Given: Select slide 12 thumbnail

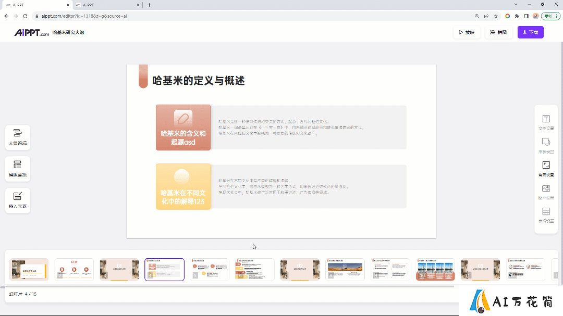Looking at the screenshot, I should click(525, 269).
